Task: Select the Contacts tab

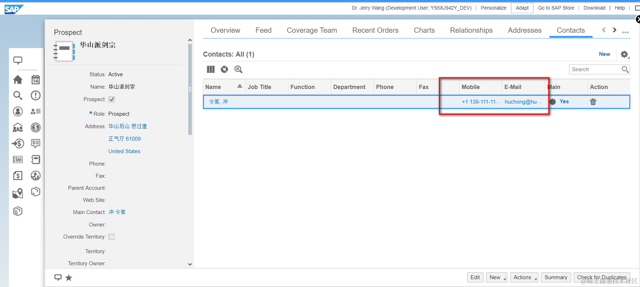Action: tap(571, 30)
